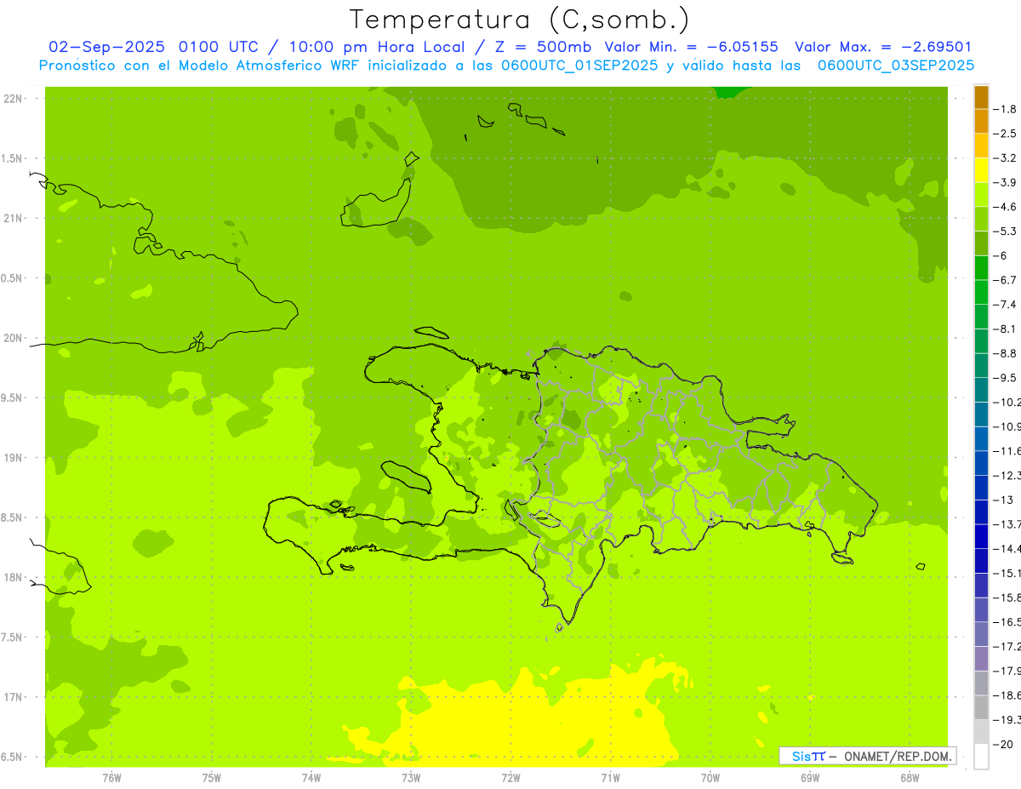Click the "70W" longitude label
1021x789 pixels.
(710, 778)
